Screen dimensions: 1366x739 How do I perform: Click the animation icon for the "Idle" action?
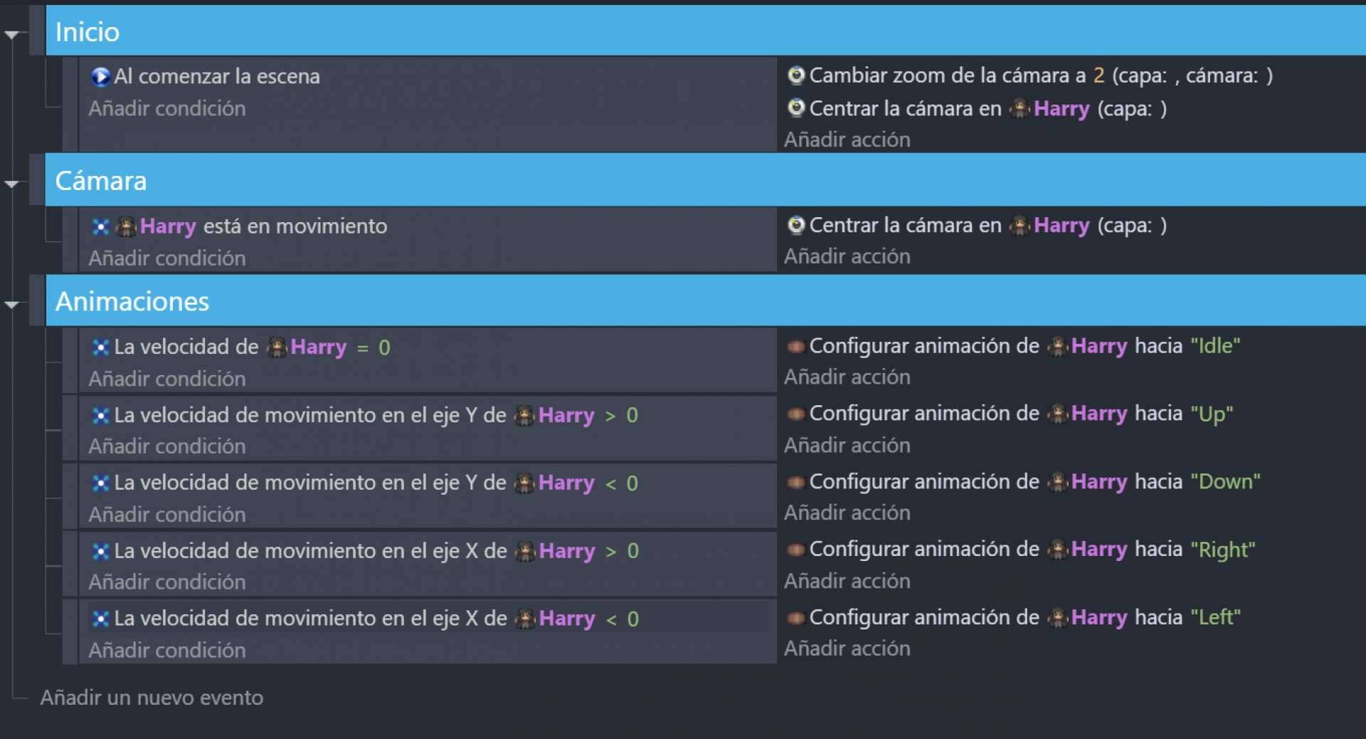[x=796, y=347]
